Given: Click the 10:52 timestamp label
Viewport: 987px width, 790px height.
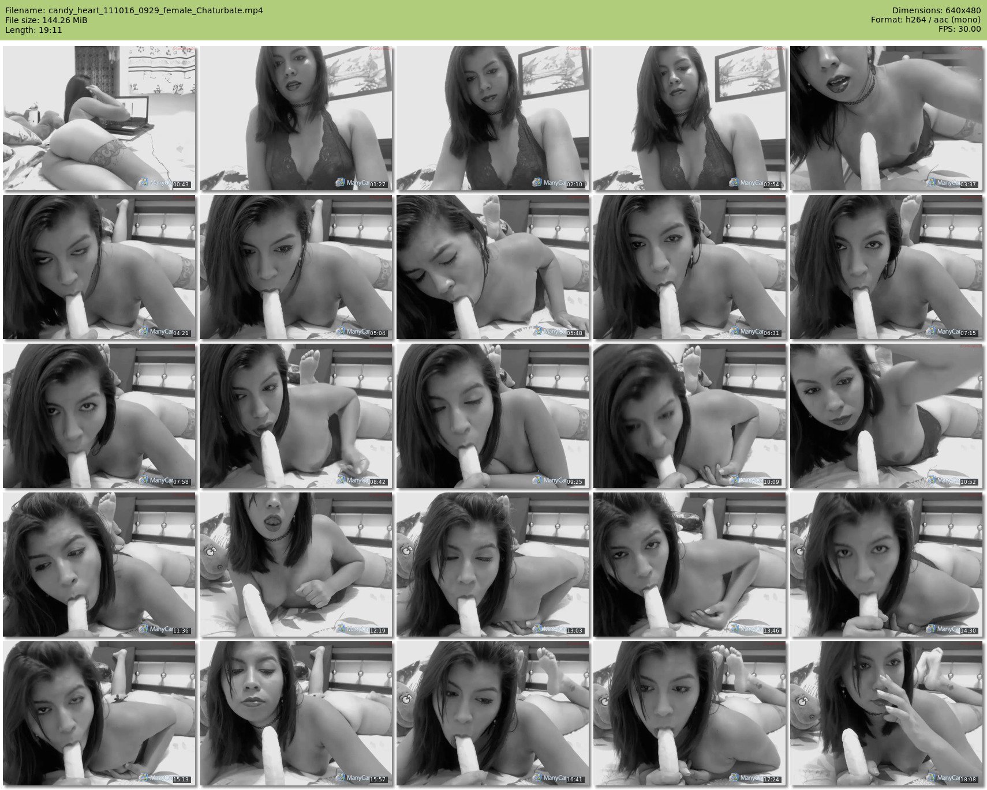Looking at the screenshot, I should 969,482.
